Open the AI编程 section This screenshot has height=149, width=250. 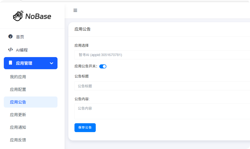[x=22, y=50]
